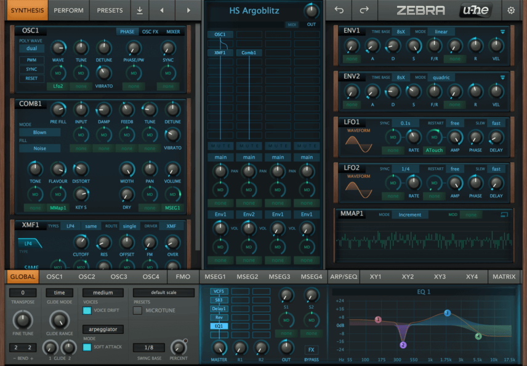Image resolution: width=527 pixels, height=366 pixels.
Task: Open OSC1 poly wave dual dropdown
Action: (31, 49)
